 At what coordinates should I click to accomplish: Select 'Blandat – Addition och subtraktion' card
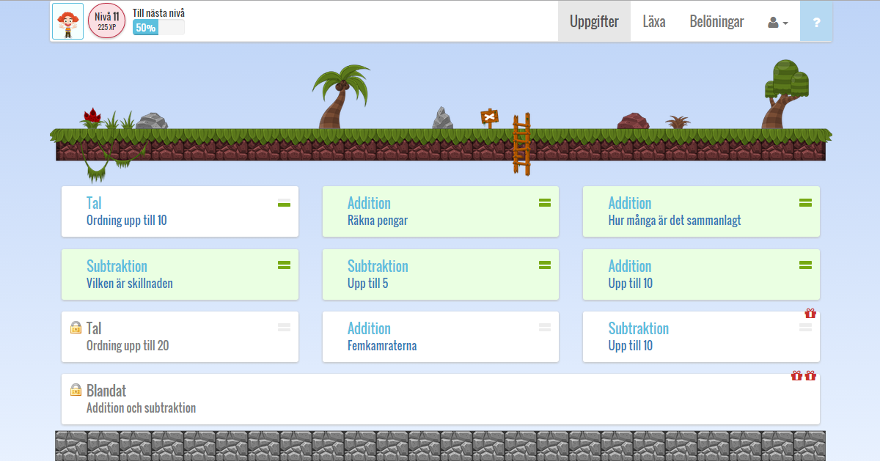pos(441,399)
